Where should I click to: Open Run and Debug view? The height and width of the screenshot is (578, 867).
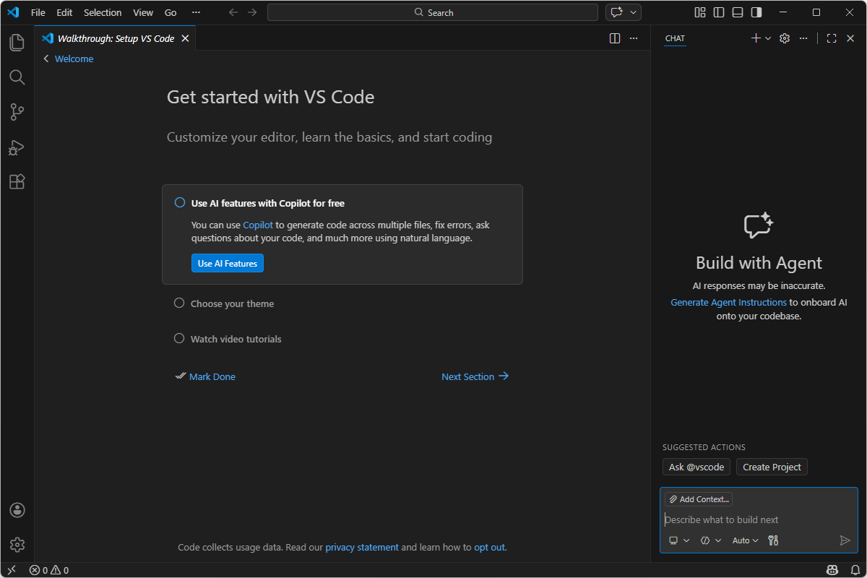click(x=17, y=147)
